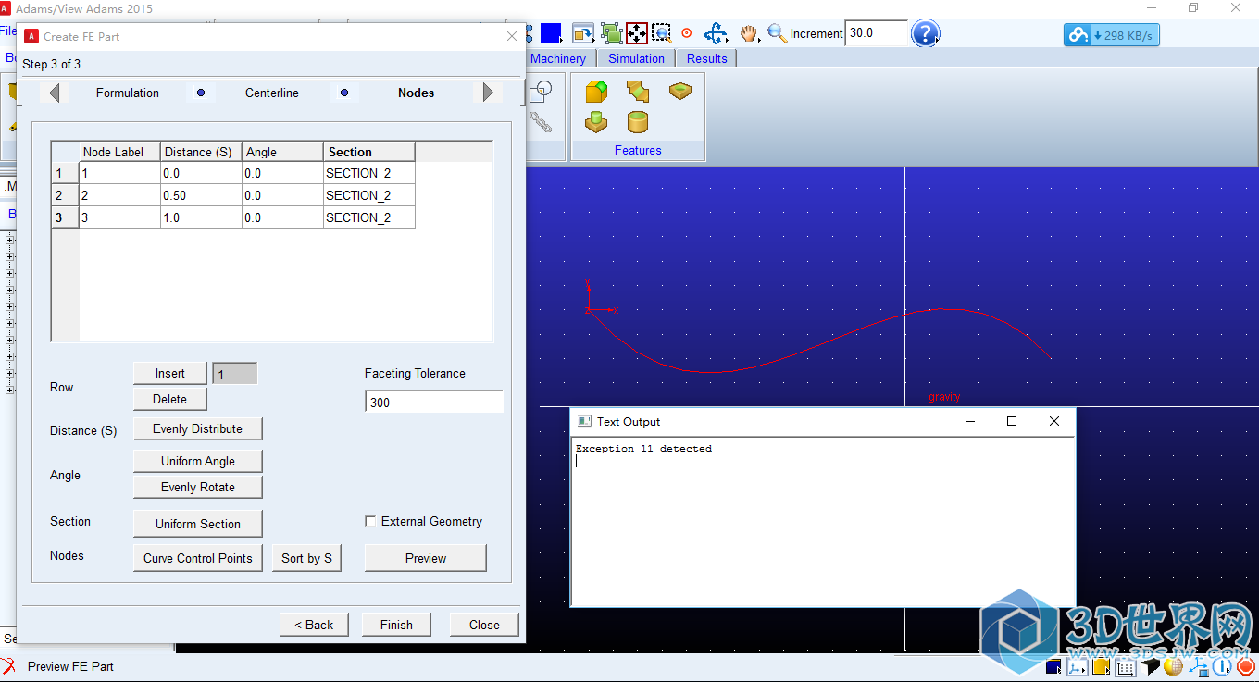Select the four-arrow translate view icon
The height and width of the screenshot is (682, 1259).
(637, 33)
